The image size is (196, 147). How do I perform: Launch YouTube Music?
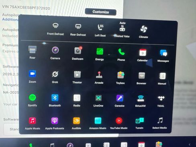coord(119,123)
